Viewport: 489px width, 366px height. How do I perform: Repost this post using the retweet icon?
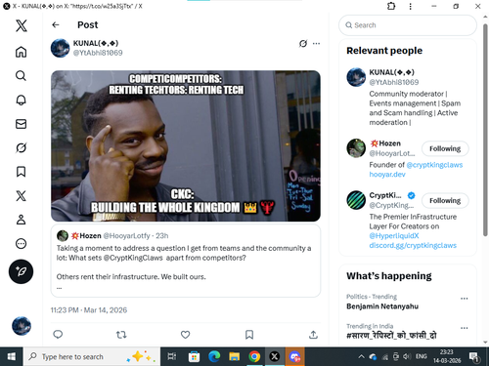(x=121, y=335)
